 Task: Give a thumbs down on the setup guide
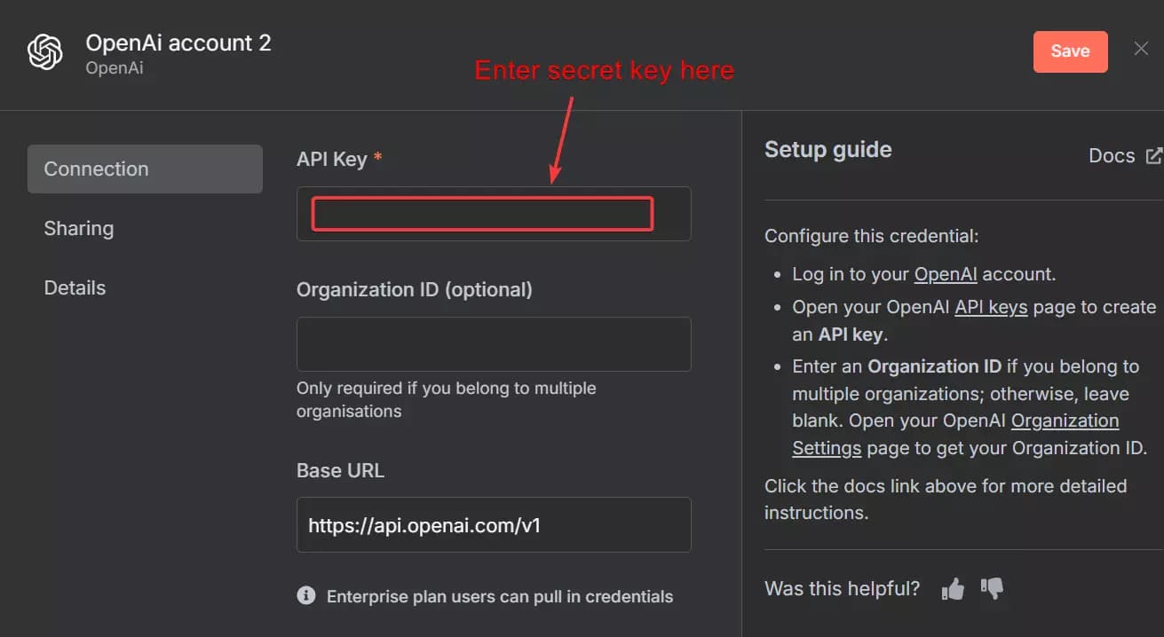click(992, 588)
